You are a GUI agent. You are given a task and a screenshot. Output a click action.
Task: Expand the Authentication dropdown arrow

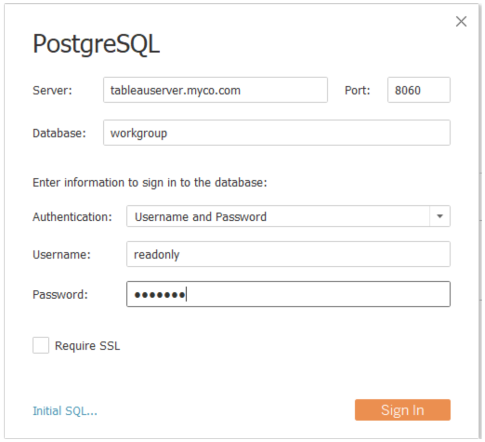(440, 217)
